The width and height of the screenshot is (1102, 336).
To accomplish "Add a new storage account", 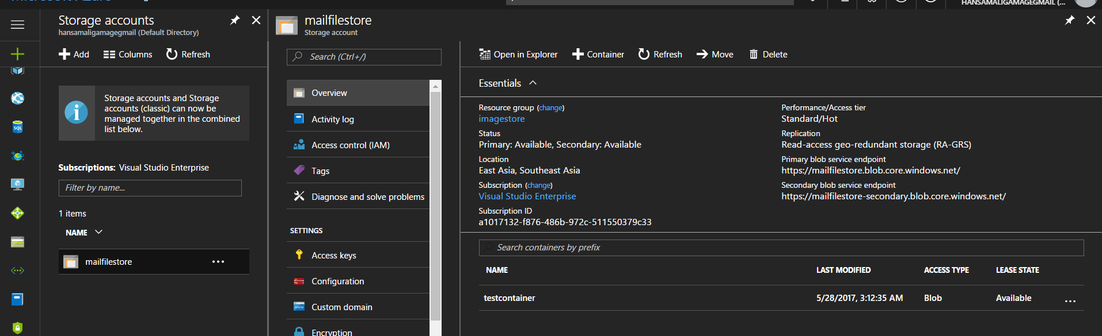I will click(x=74, y=54).
